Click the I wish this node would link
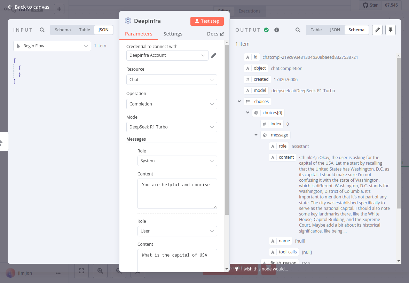Viewport: 409px width, 283px height. tap(264, 269)
